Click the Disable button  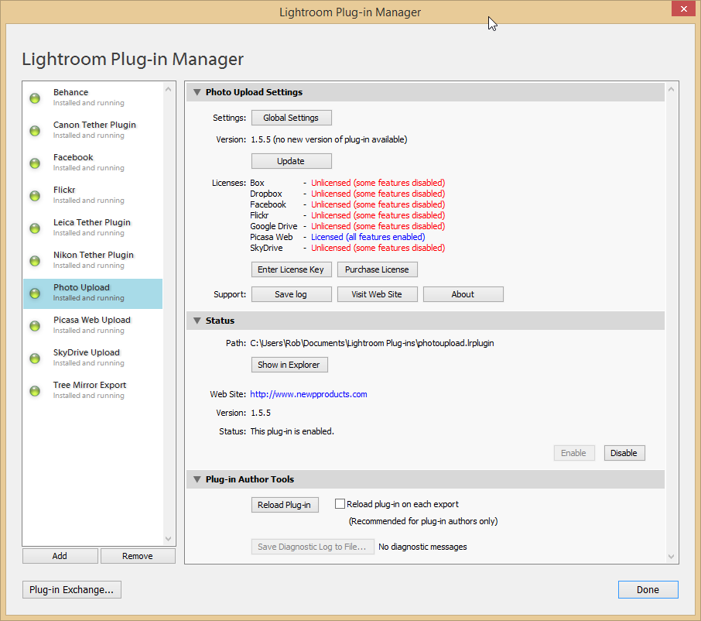[x=624, y=453]
